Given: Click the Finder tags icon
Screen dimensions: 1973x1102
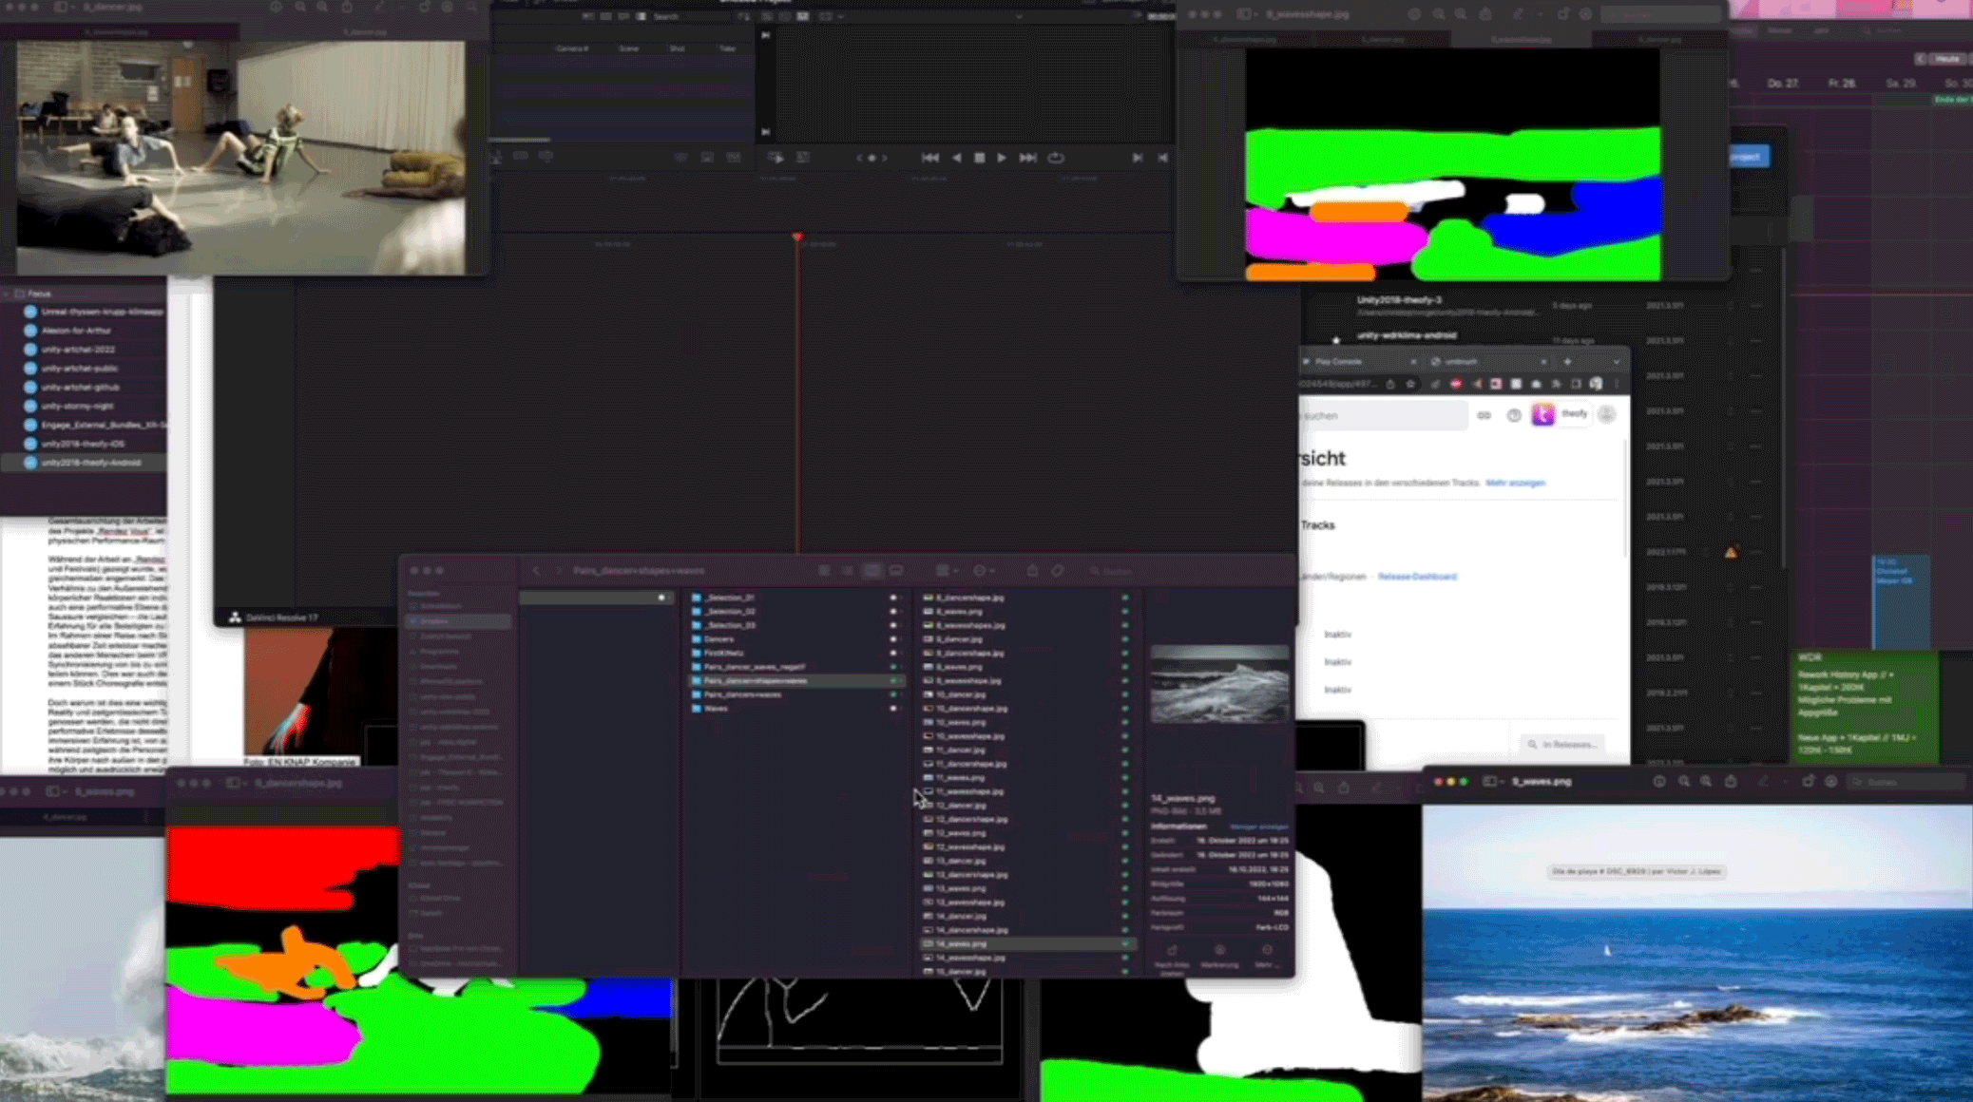Looking at the screenshot, I should pyautogui.click(x=1058, y=571).
